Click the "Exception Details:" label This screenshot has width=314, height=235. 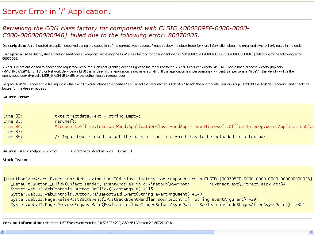coord(21,54)
